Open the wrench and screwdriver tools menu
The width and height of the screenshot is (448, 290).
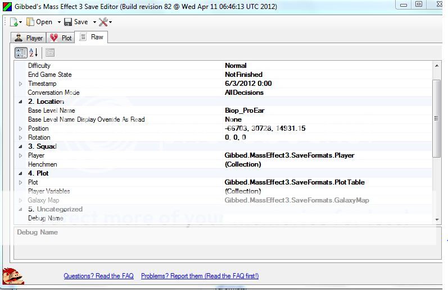coord(103,22)
